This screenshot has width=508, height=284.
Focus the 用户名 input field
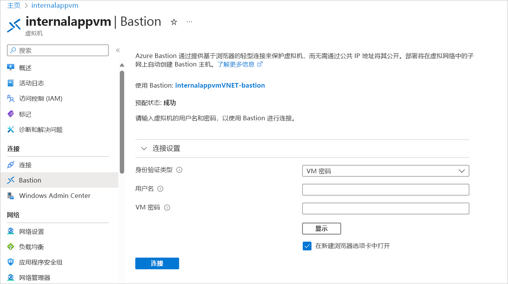[x=386, y=189]
